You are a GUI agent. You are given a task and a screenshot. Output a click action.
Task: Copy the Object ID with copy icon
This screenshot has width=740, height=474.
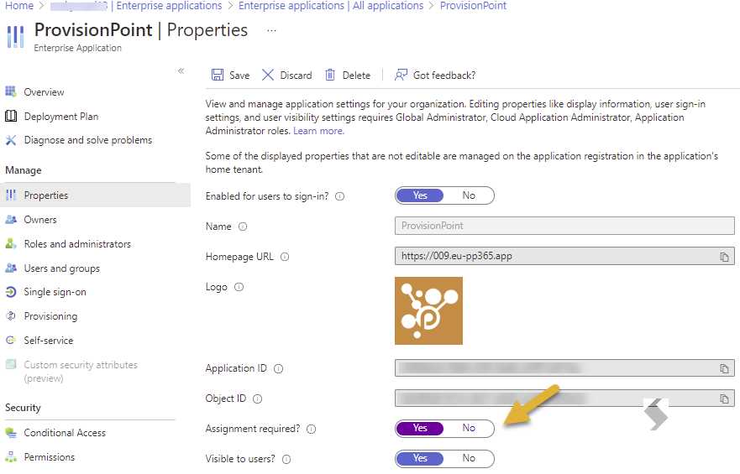(724, 398)
